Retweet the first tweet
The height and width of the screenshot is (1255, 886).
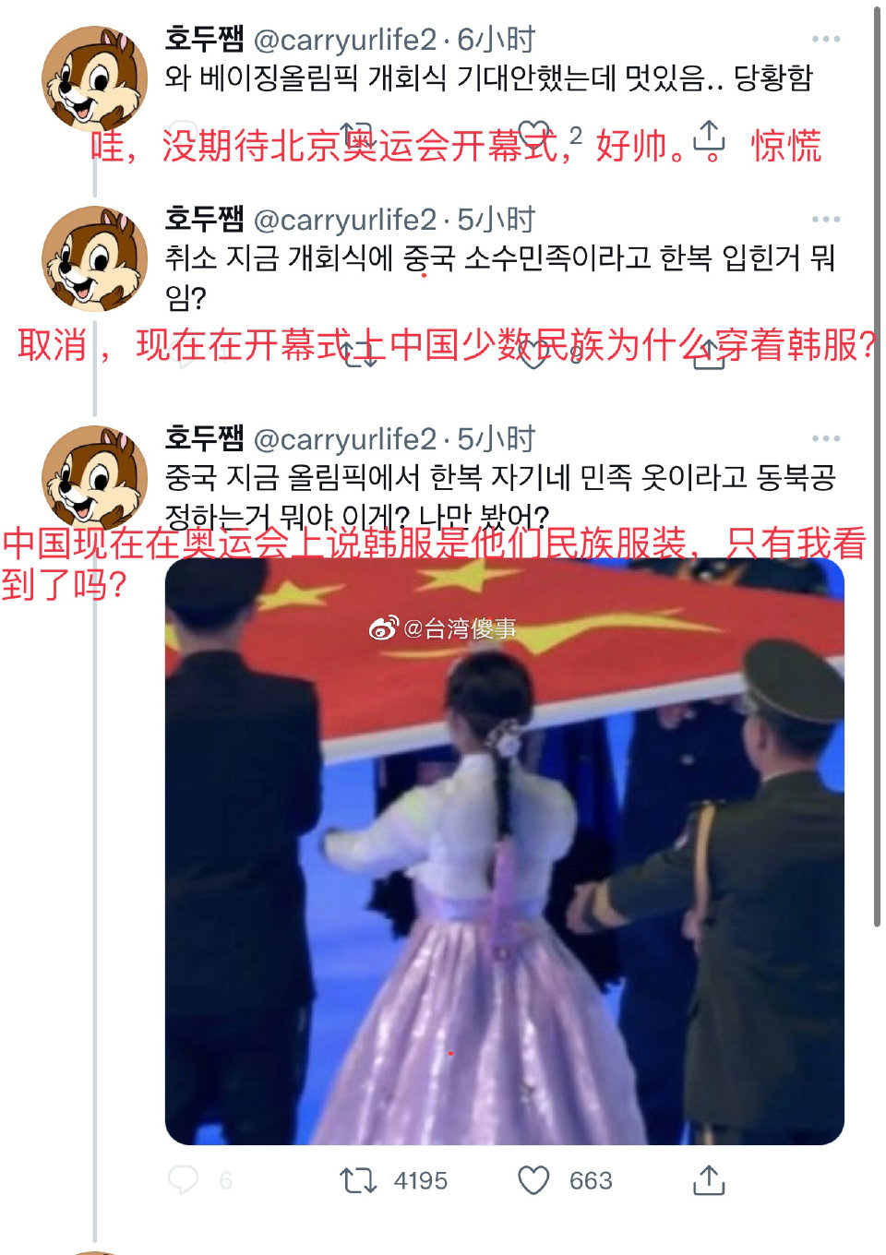[x=358, y=137]
